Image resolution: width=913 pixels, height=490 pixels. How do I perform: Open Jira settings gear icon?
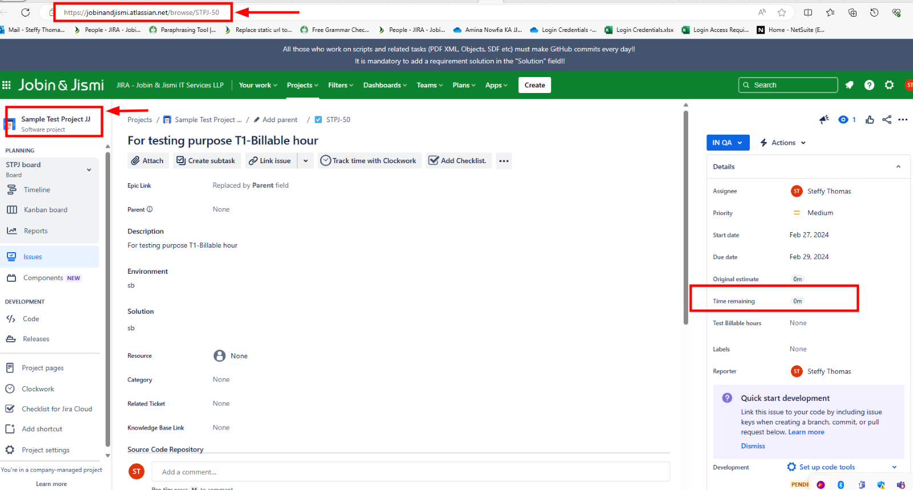tap(889, 85)
